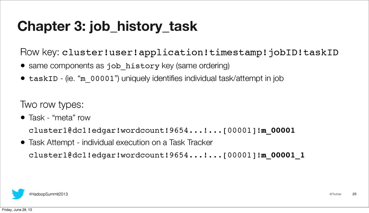The height and width of the screenshot is (213, 369).
Task: Select the slide title Chapter 3: job_history_task
Action: 107,26
